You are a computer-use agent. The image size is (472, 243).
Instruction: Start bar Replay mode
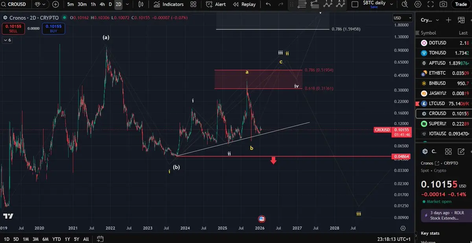click(244, 4)
